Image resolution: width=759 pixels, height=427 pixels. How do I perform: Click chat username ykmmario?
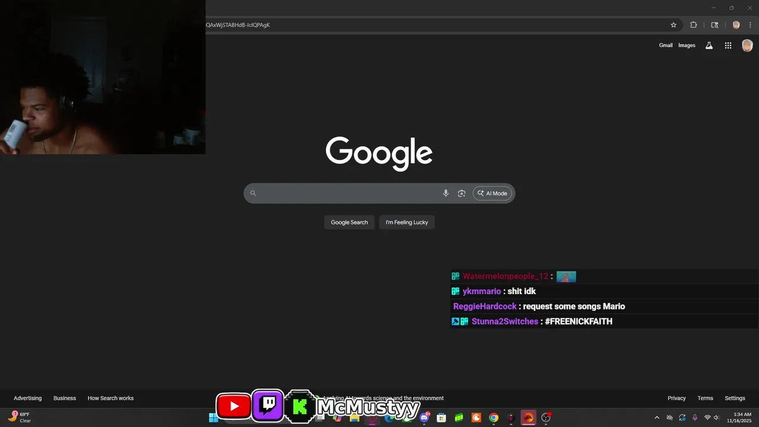[481, 291]
